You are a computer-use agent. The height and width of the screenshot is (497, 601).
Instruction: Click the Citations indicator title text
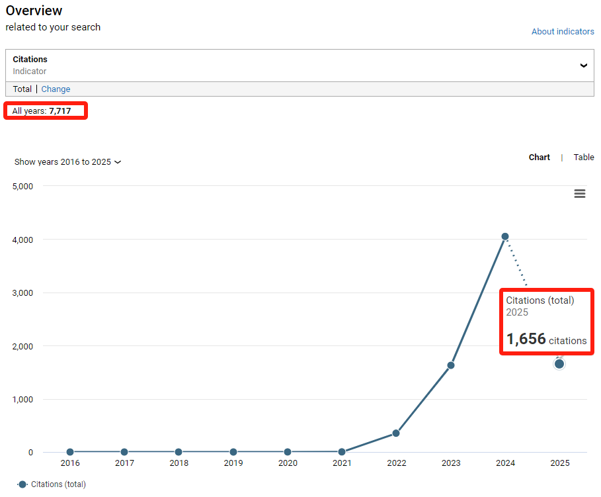30,59
